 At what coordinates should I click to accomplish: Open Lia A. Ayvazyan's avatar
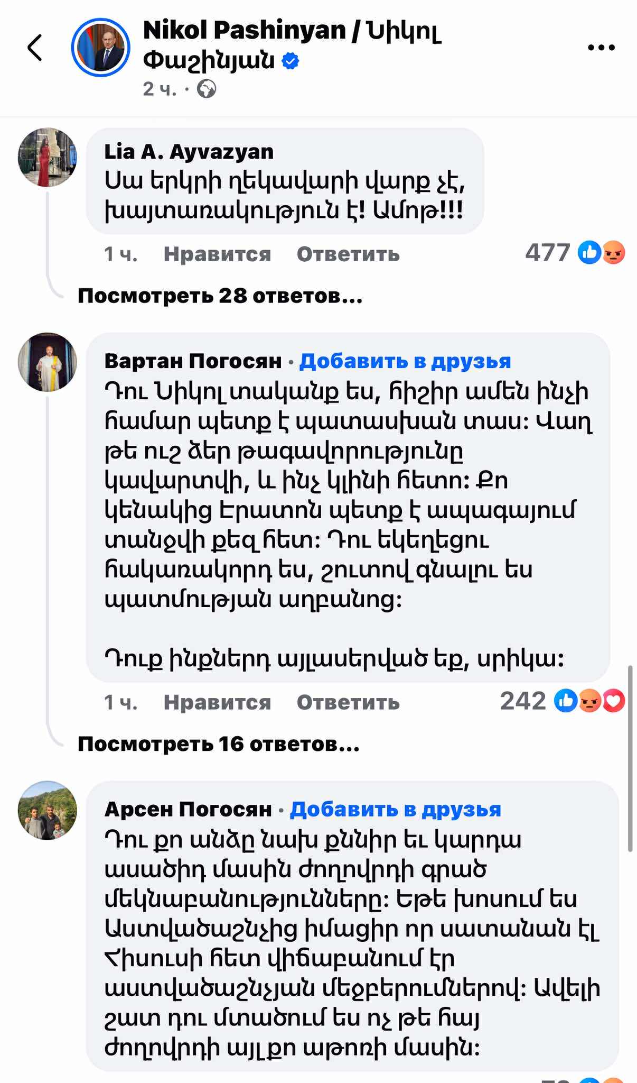(48, 157)
